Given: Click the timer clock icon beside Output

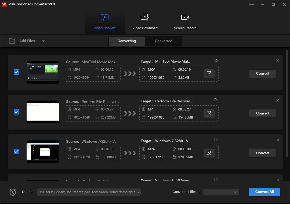Looking at the screenshot, I should [13, 192].
